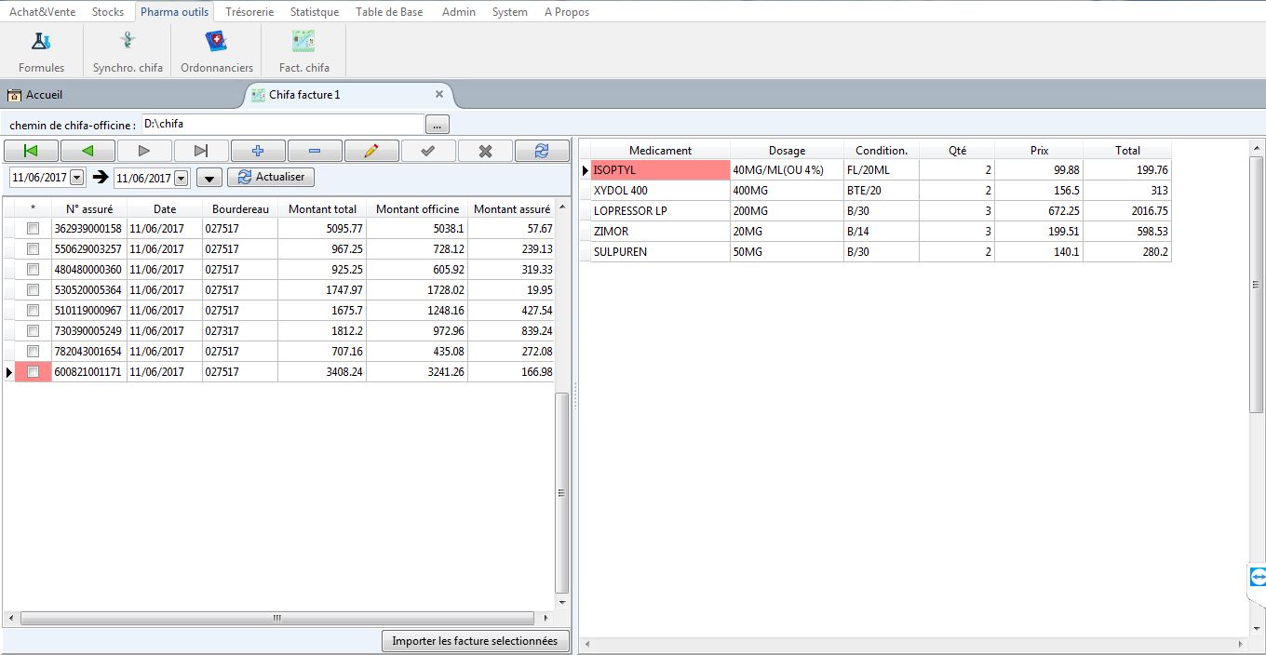Switch to the Accueil tab
1266x655 pixels.
44,95
